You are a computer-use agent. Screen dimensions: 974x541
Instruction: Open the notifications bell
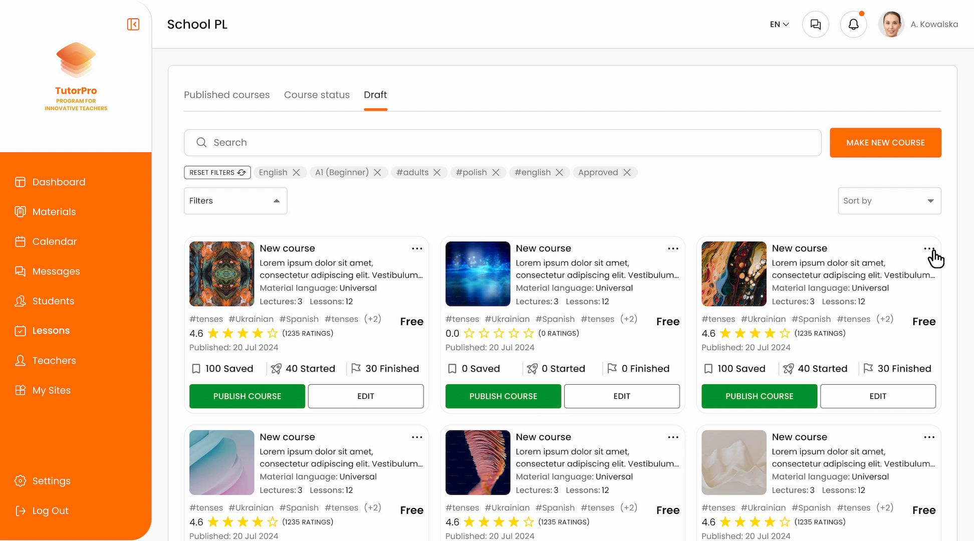click(x=854, y=24)
